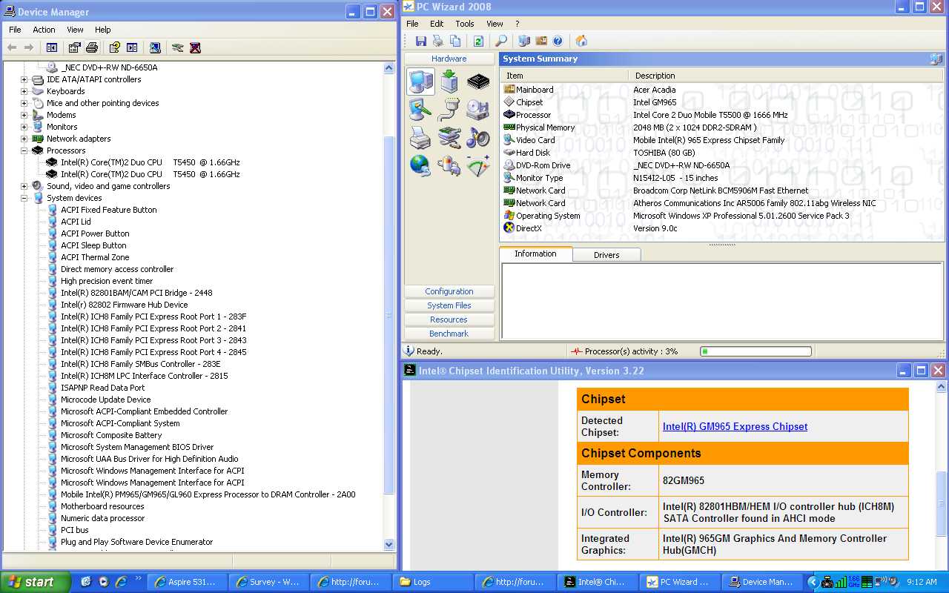This screenshot has height=593, width=949.
Task: Click the printer icon in Device Manager toolbar
Action: tap(92, 47)
